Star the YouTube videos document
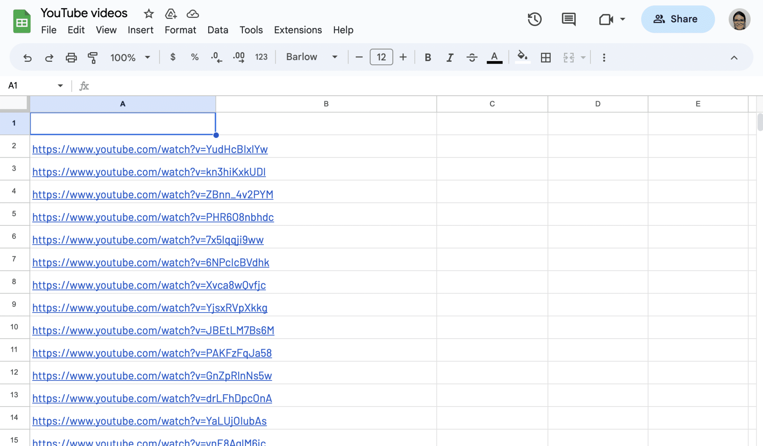 click(149, 14)
